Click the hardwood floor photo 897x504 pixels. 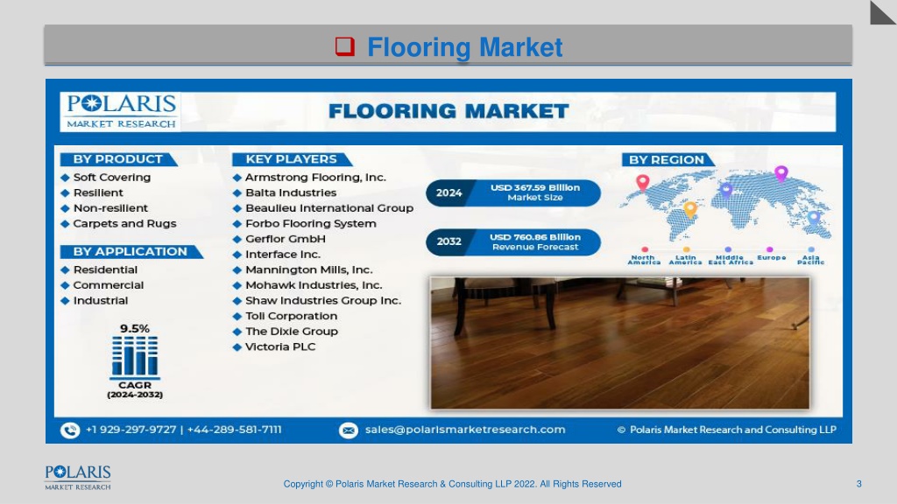(x=620, y=343)
